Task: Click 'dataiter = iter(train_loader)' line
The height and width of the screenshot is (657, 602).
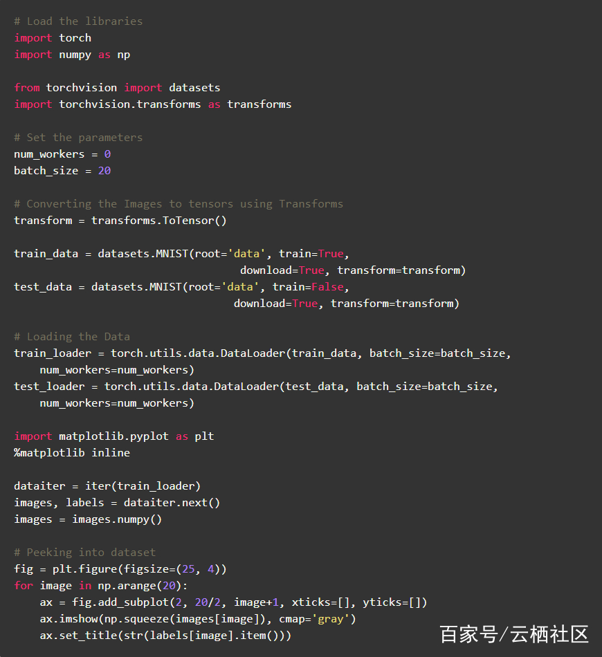Action: [107, 486]
